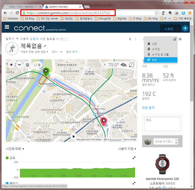Open the user account dropdown arrow

point(179,30)
